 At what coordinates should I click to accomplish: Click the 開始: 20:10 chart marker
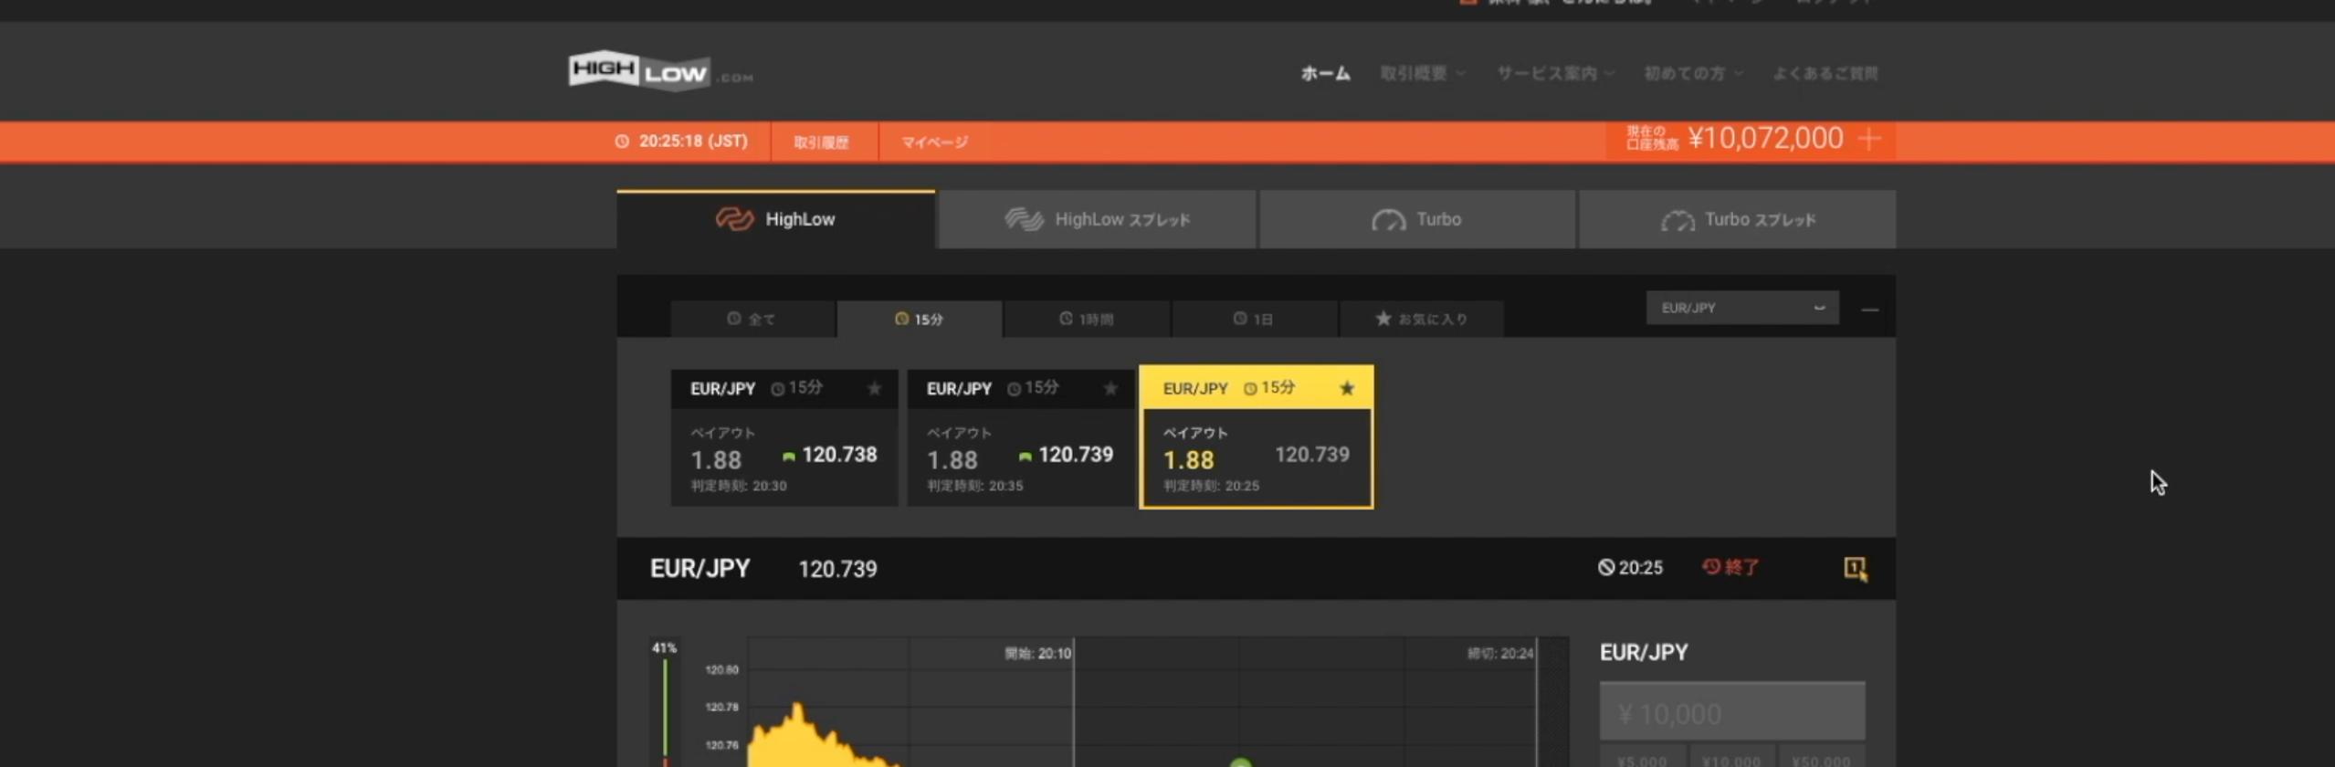pyautogui.click(x=1038, y=653)
